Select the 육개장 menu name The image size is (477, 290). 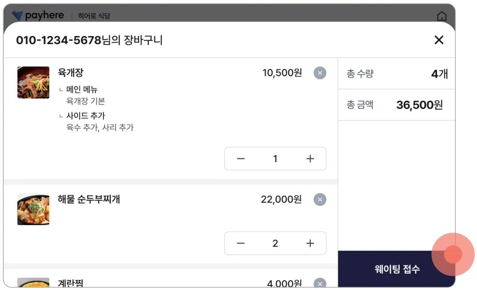pyautogui.click(x=70, y=73)
